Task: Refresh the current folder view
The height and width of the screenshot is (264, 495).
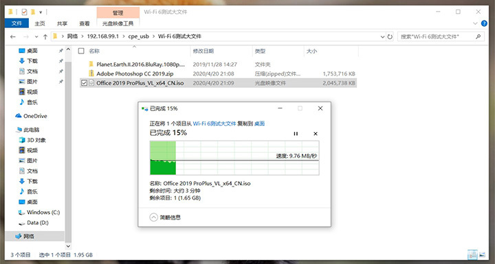Action: click(390, 36)
